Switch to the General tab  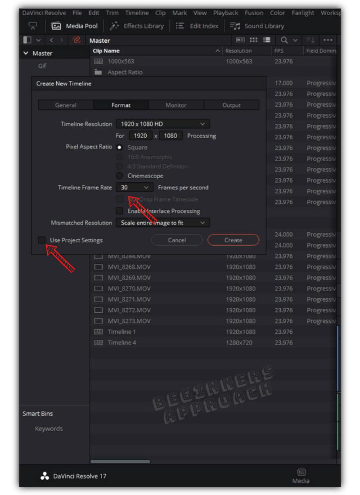(66, 105)
